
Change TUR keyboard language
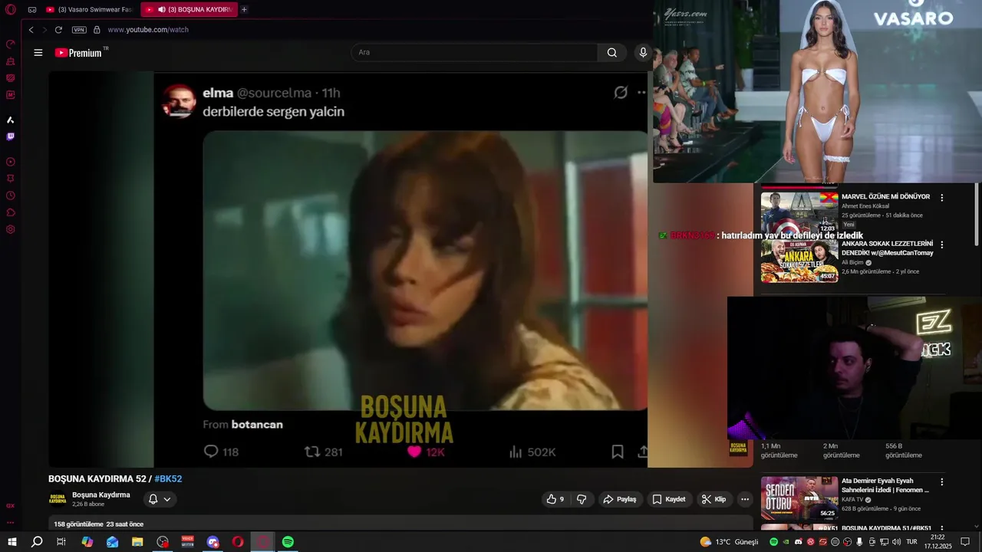tap(912, 542)
